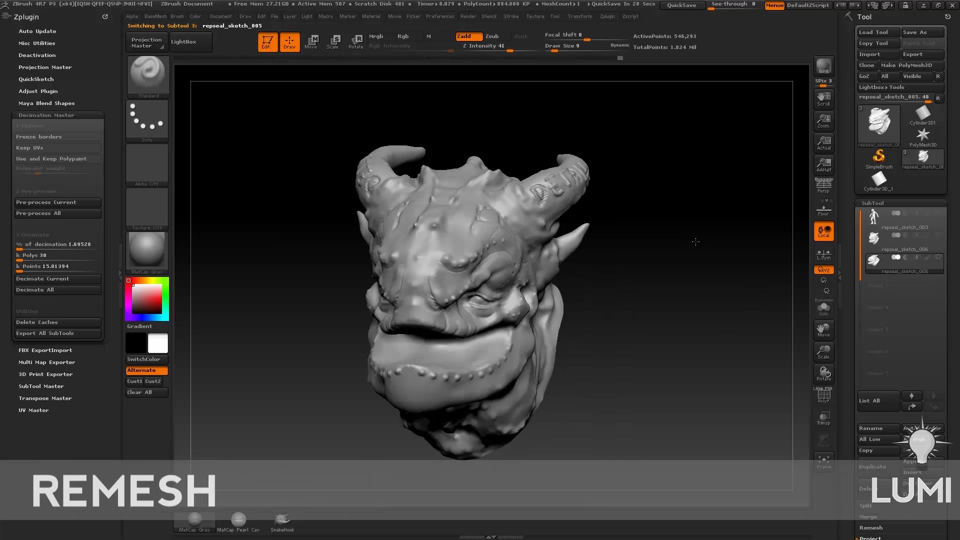This screenshot has width=960, height=540.
Task: Click the Actual size icon
Action: click(823, 143)
